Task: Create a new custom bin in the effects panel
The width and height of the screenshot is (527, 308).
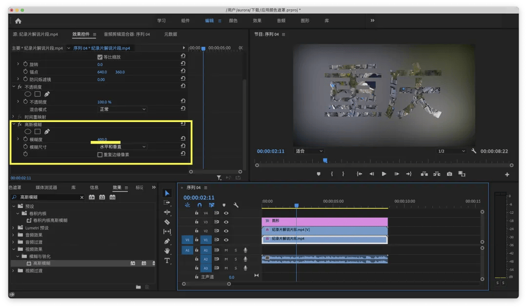Action: [138, 287]
